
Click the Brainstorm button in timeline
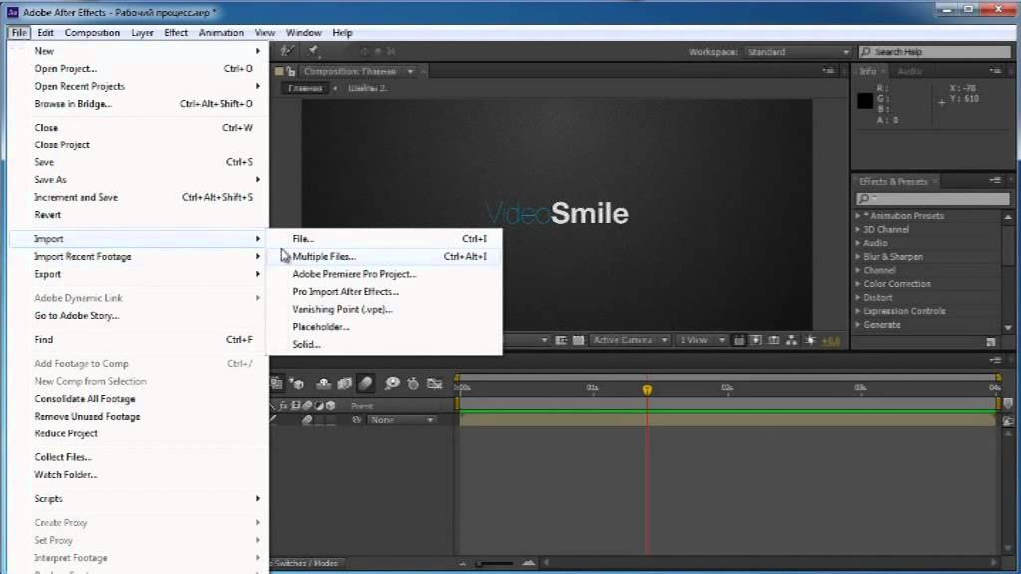pos(392,384)
